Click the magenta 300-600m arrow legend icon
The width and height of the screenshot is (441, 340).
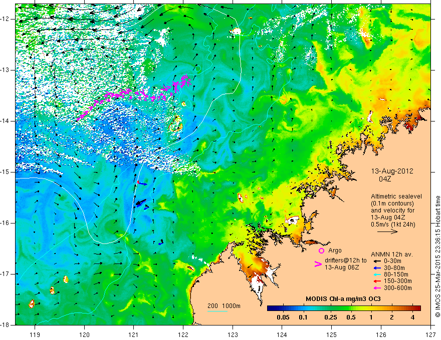pos(377,288)
